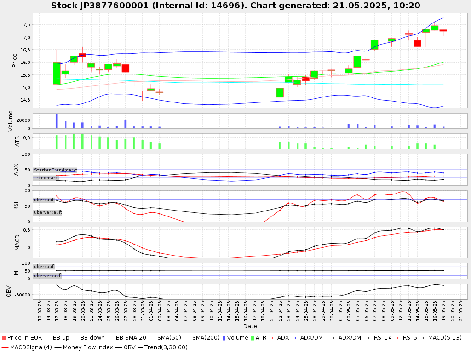Click the green candle on 22-04-25
The image size is (471, 353).
280,93
